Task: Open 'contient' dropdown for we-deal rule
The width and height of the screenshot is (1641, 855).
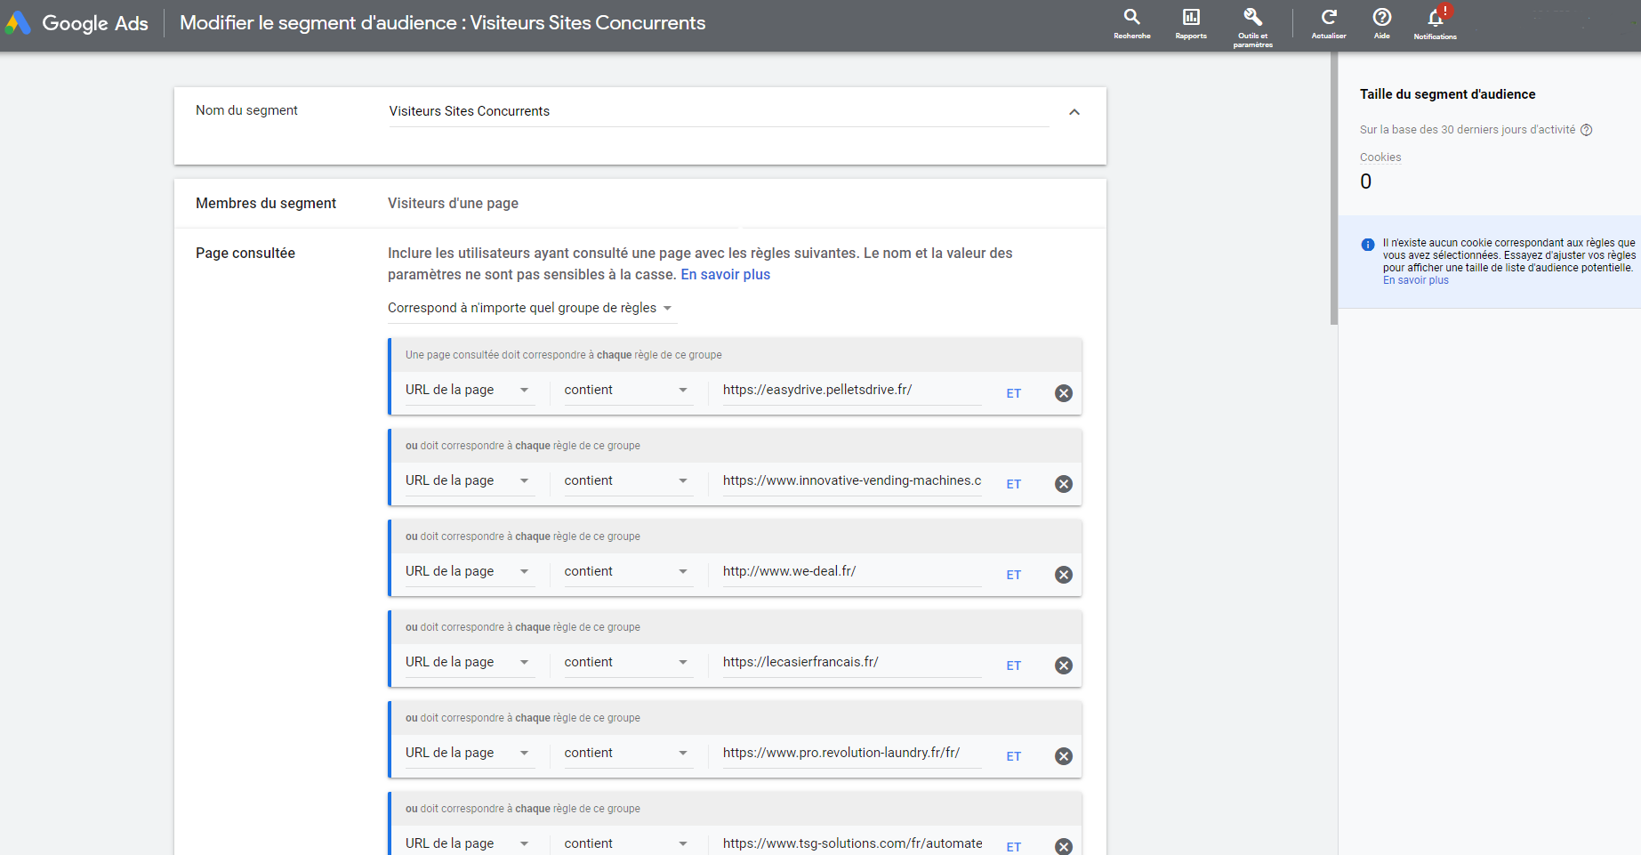Action: pyautogui.click(x=628, y=571)
